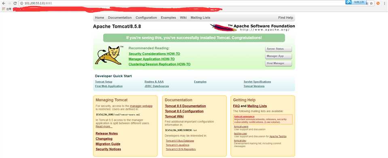Open the FAQ link

pos(236,106)
